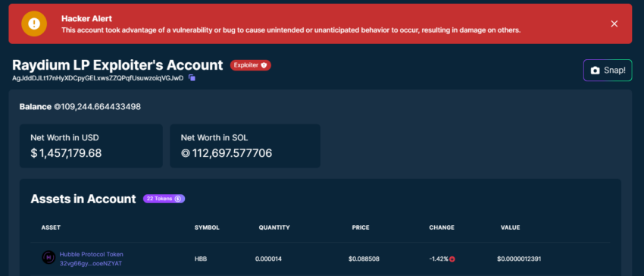Image resolution: width=644 pixels, height=276 pixels.
Task: Open the Hubble Protocol Token link
Action: click(x=91, y=254)
